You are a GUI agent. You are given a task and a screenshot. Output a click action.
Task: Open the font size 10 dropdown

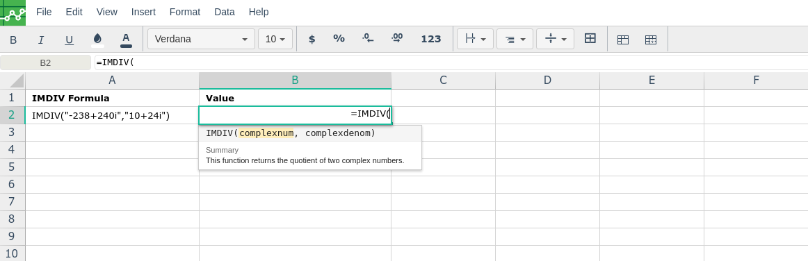pyautogui.click(x=275, y=39)
